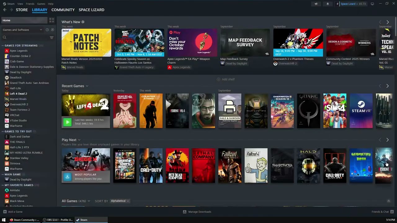Viewport: 397px width, 223px height.
Task: Open the View menu
Action: pos(20,4)
